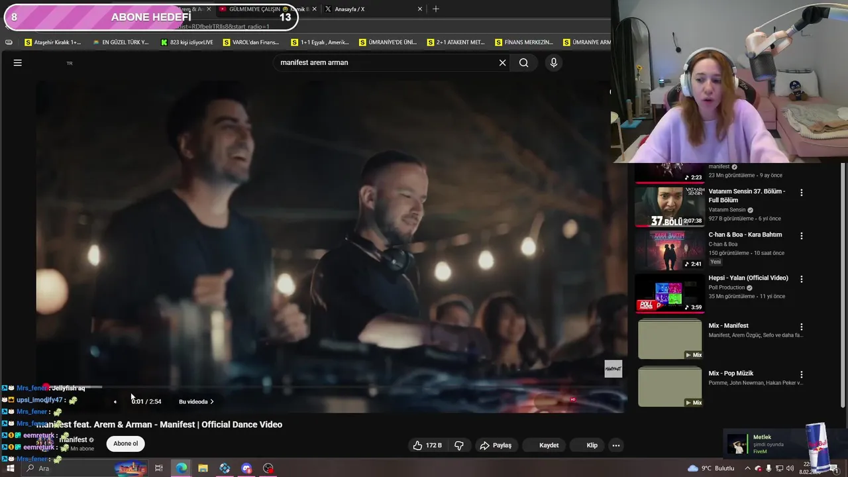Open File Explorer from taskbar
The image size is (848, 477).
tap(203, 468)
